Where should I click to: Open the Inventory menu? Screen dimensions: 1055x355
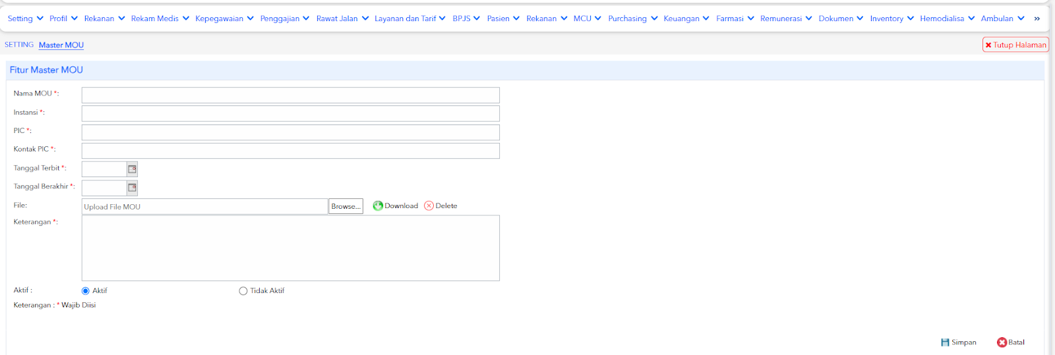[892, 18]
